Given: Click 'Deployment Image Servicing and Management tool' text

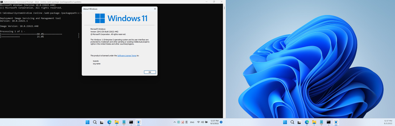Looking at the screenshot, I should click(x=30, y=18).
